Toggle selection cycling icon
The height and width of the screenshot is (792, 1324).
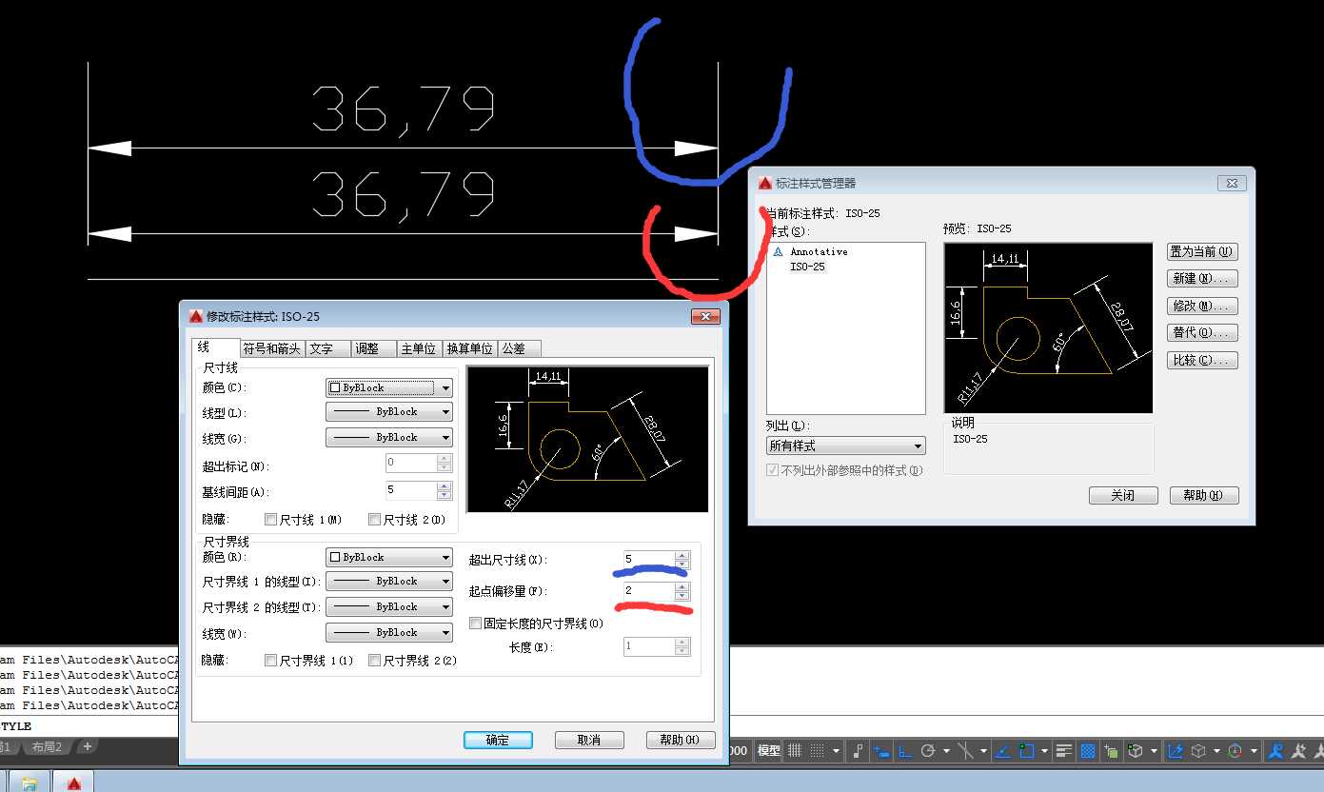point(1111,750)
